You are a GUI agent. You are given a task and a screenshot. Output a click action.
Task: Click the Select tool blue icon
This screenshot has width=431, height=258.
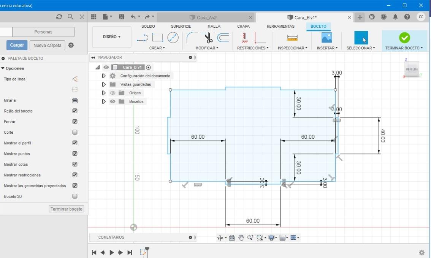click(361, 38)
